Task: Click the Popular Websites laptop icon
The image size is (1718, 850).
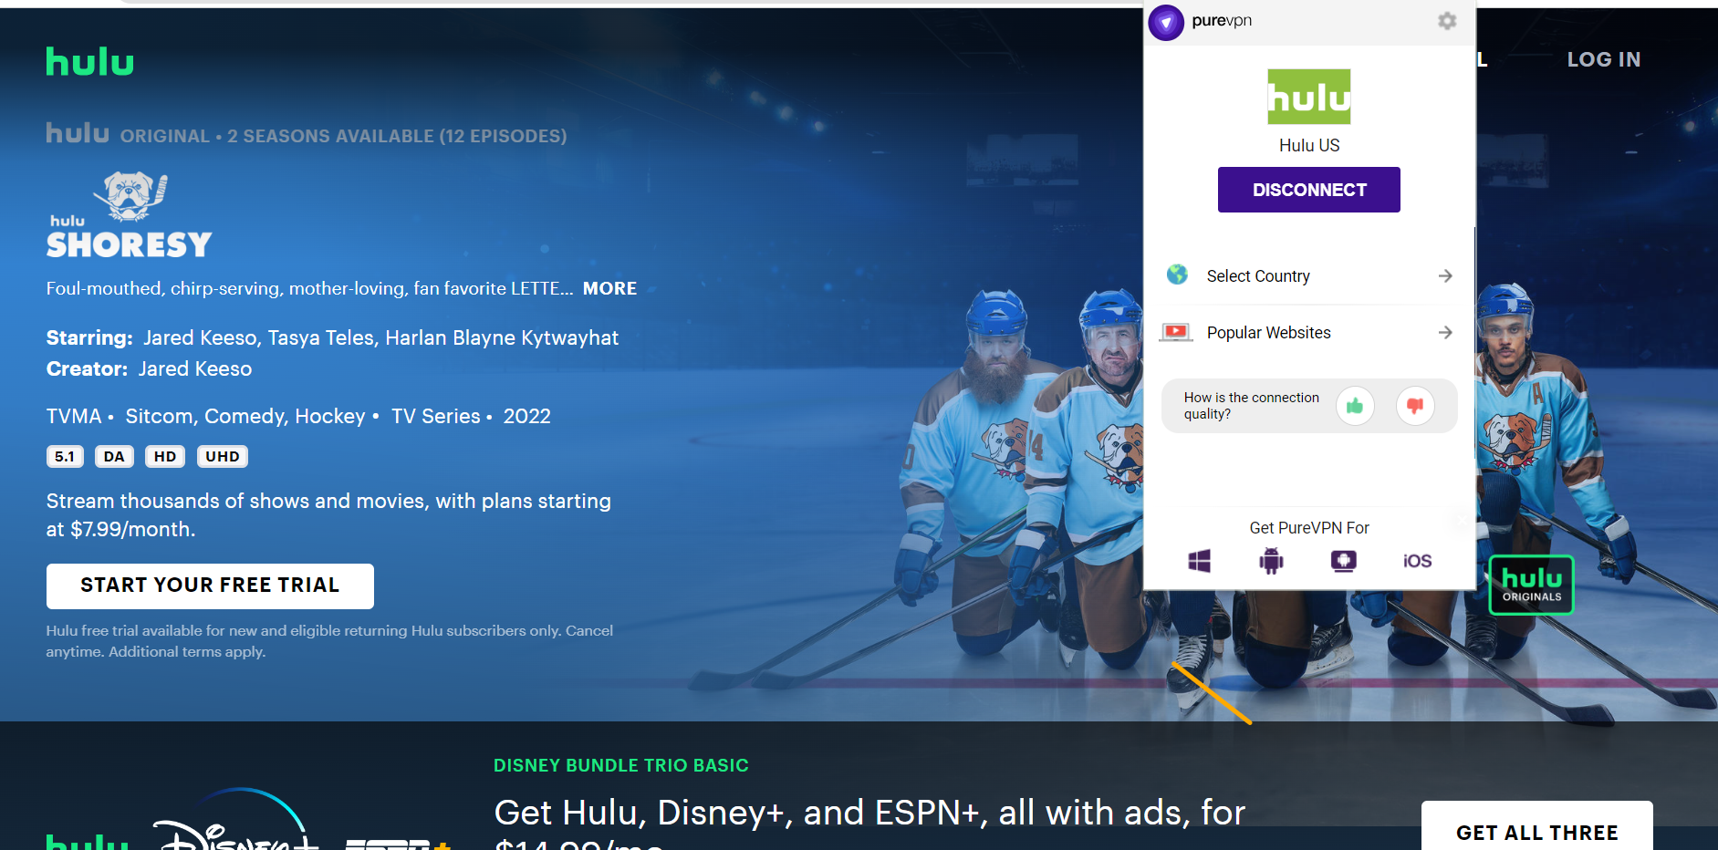Action: (x=1177, y=332)
